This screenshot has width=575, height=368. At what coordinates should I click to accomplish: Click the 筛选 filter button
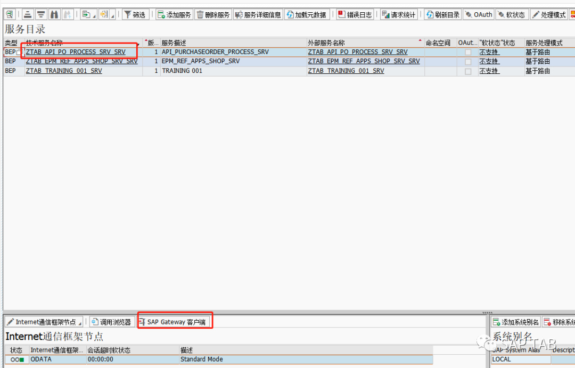click(135, 15)
